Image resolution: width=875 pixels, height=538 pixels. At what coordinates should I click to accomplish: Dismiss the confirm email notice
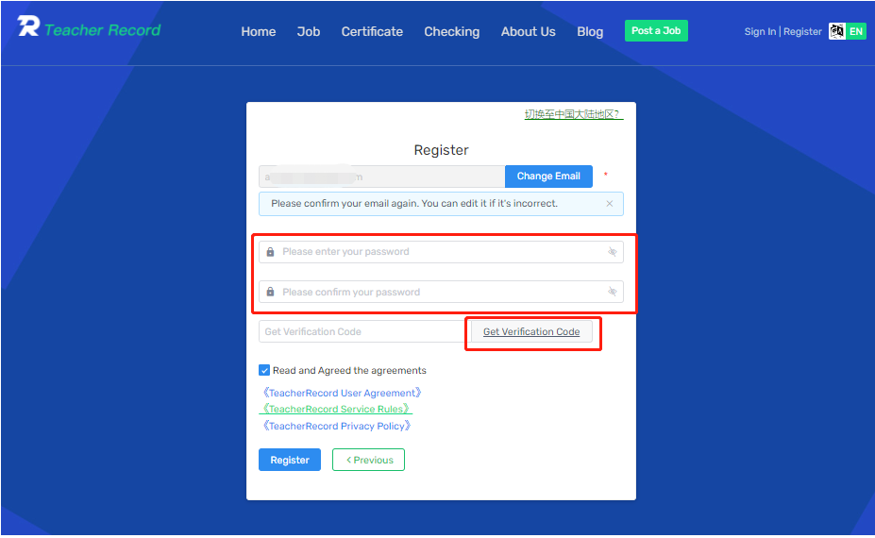610,204
